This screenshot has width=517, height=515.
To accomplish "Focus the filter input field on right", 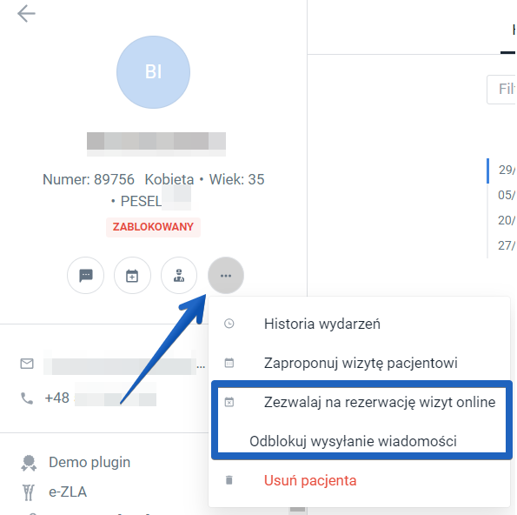I will click(x=501, y=90).
